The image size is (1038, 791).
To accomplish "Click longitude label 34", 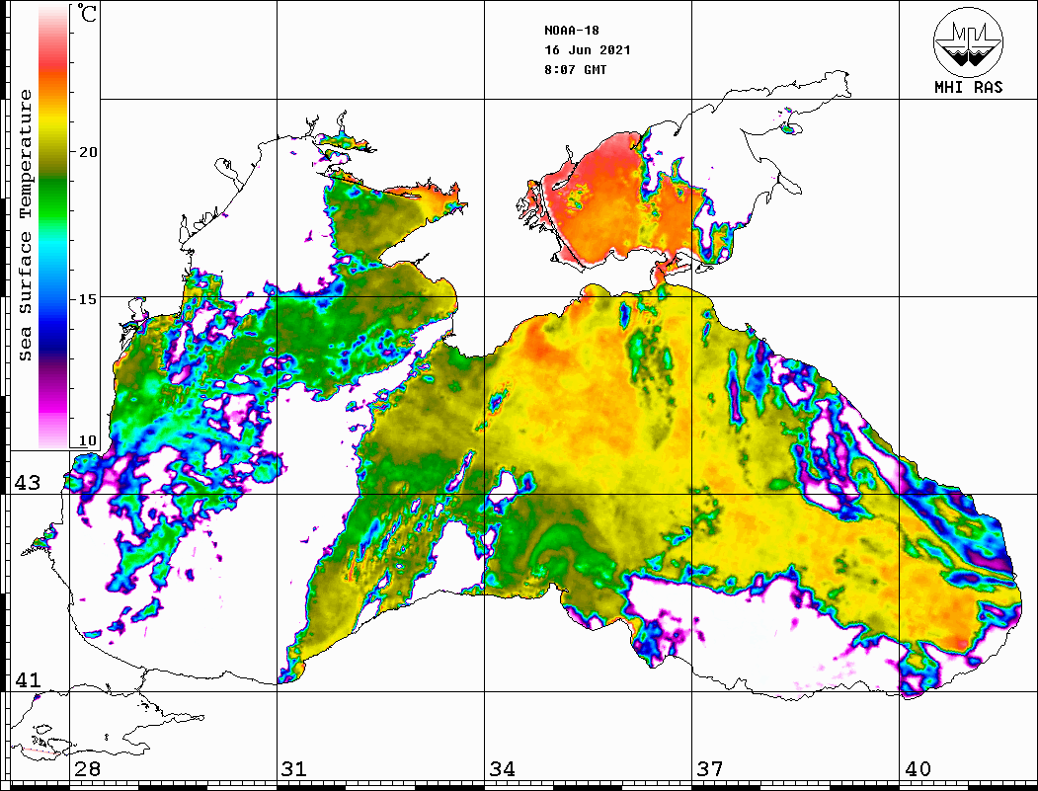I will pyautogui.click(x=502, y=769).
